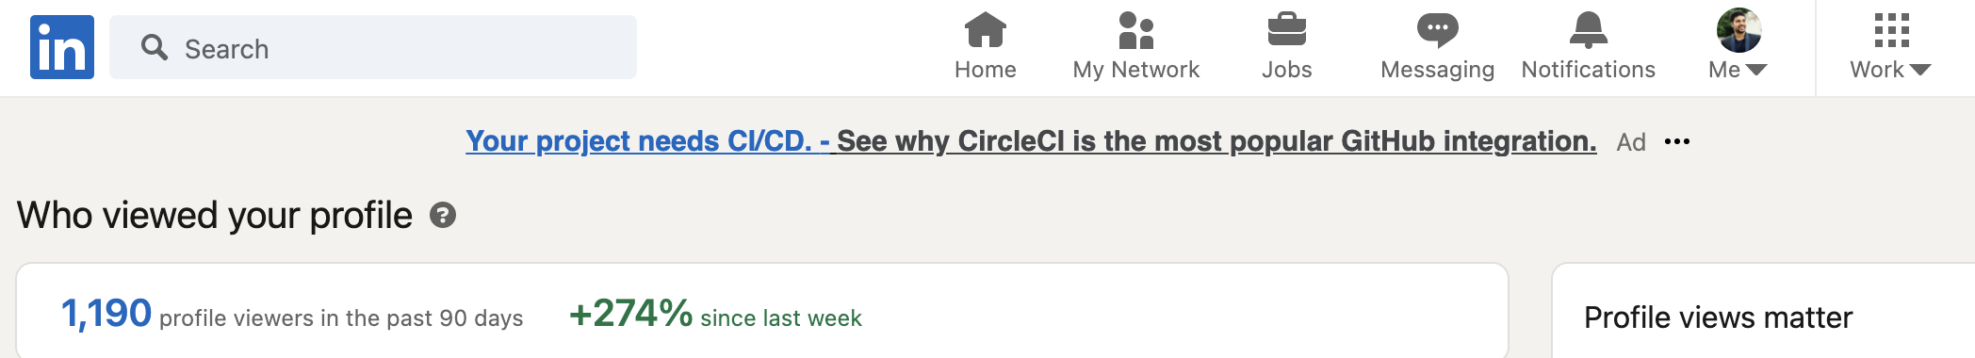The width and height of the screenshot is (1975, 358).
Task: Click the 'Who viewed your profile' heading
Action: [215, 215]
